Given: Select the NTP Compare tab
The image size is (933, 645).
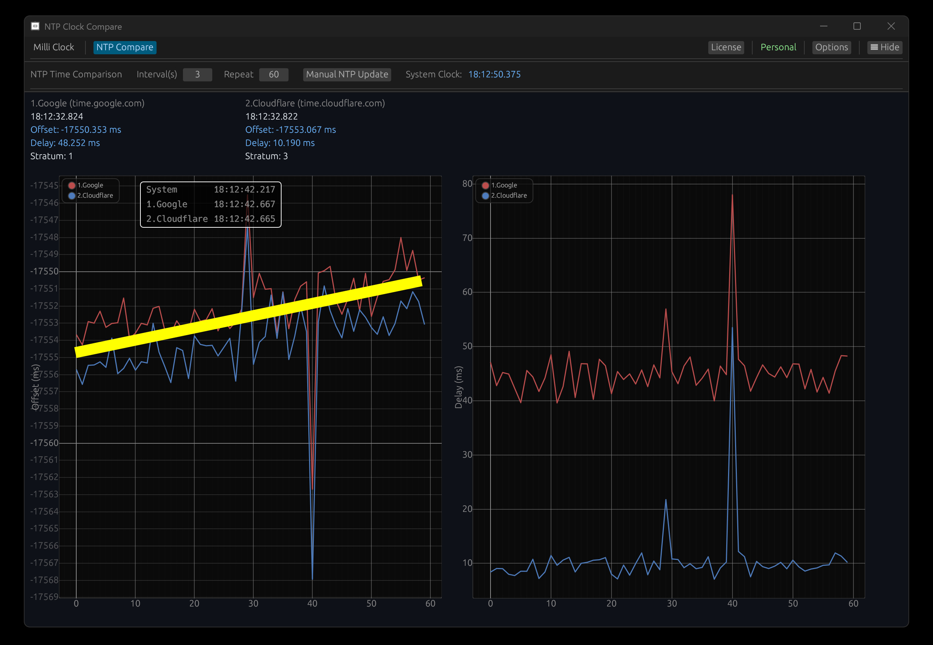Looking at the screenshot, I should coord(124,47).
